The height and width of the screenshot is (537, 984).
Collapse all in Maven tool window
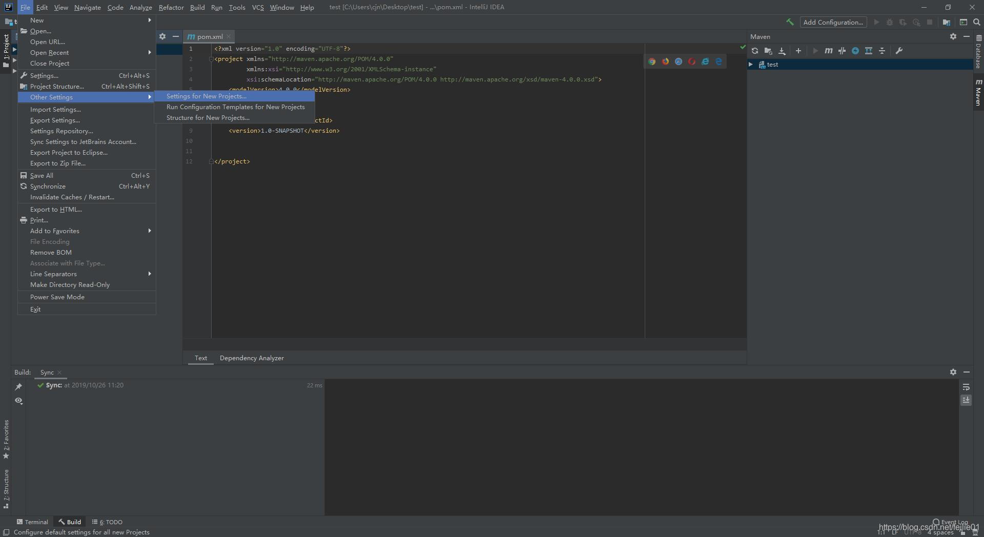coord(882,51)
